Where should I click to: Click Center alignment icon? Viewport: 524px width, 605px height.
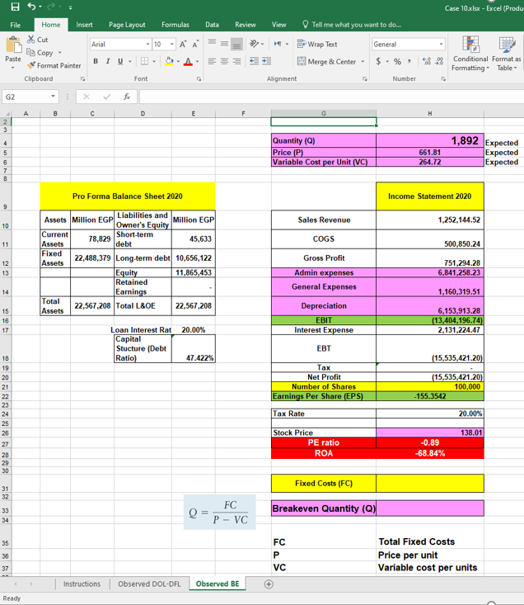[224, 61]
